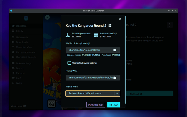Open Sklepy in the sidebar
This screenshot has width=187, height=117.
point(19,31)
